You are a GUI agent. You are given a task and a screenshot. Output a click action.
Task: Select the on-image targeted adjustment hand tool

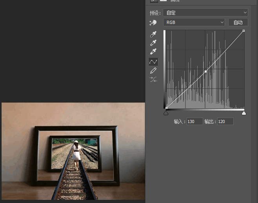(153, 23)
